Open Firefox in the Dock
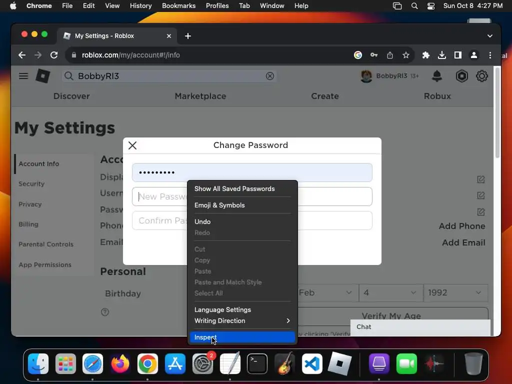This screenshot has height=384, width=512. (120, 363)
